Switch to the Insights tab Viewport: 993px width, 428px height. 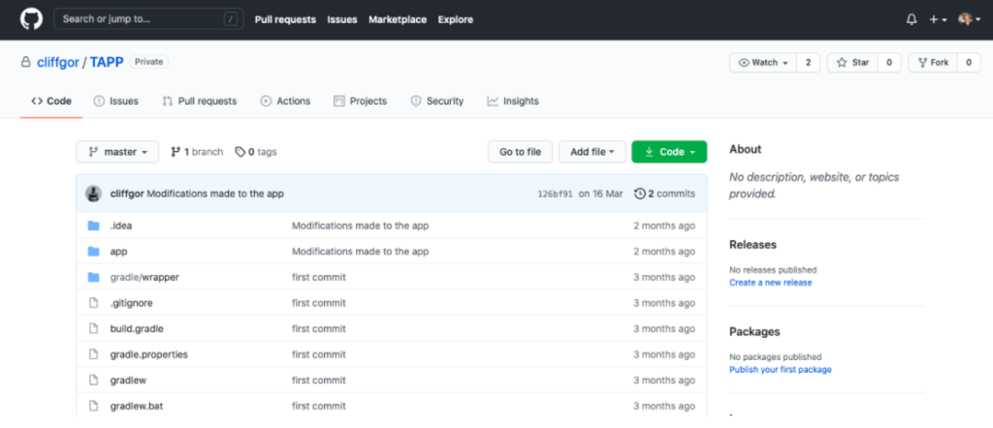coord(513,101)
